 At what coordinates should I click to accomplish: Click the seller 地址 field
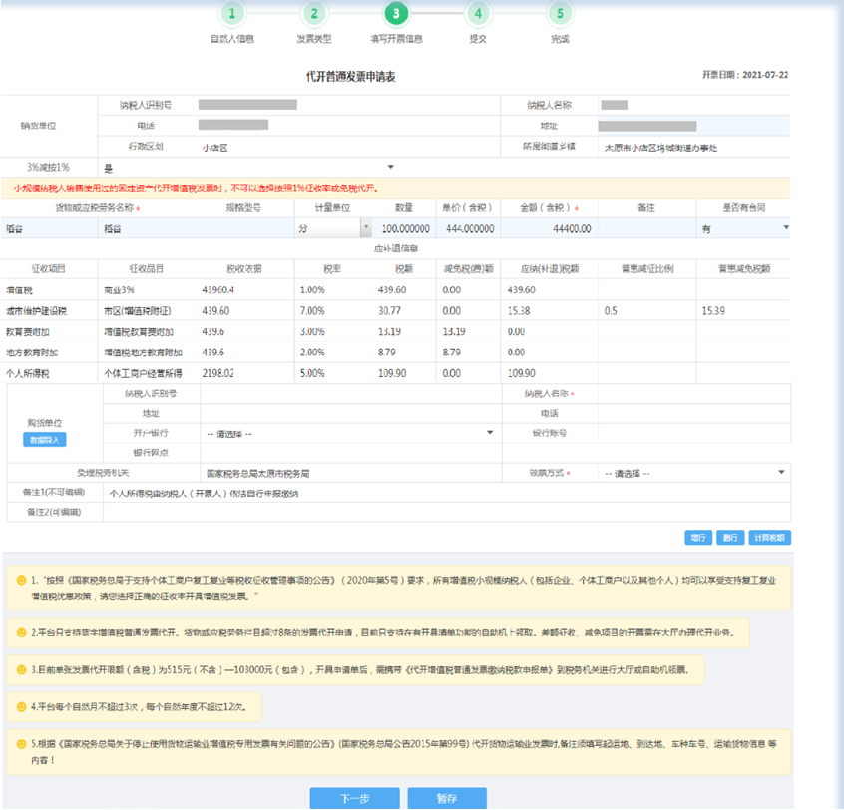point(693,126)
